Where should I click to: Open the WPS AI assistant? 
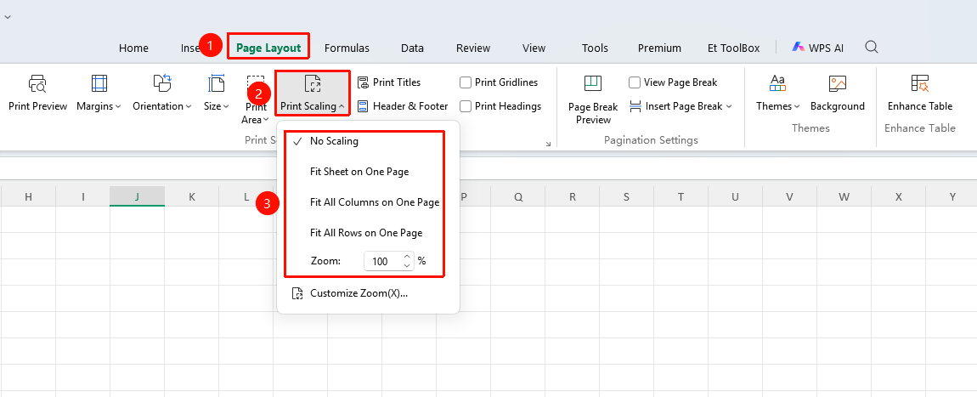(x=817, y=48)
